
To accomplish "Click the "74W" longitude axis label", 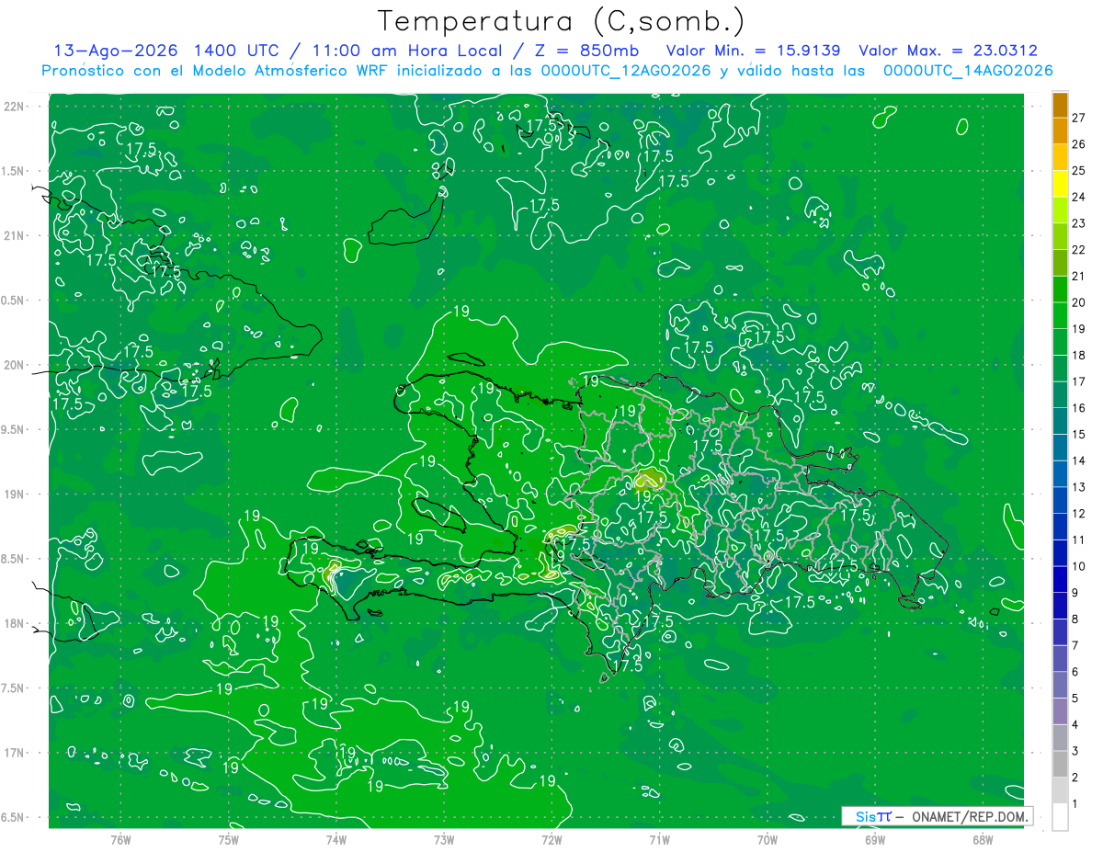I will pyautogui.click(x=336, y=839).
